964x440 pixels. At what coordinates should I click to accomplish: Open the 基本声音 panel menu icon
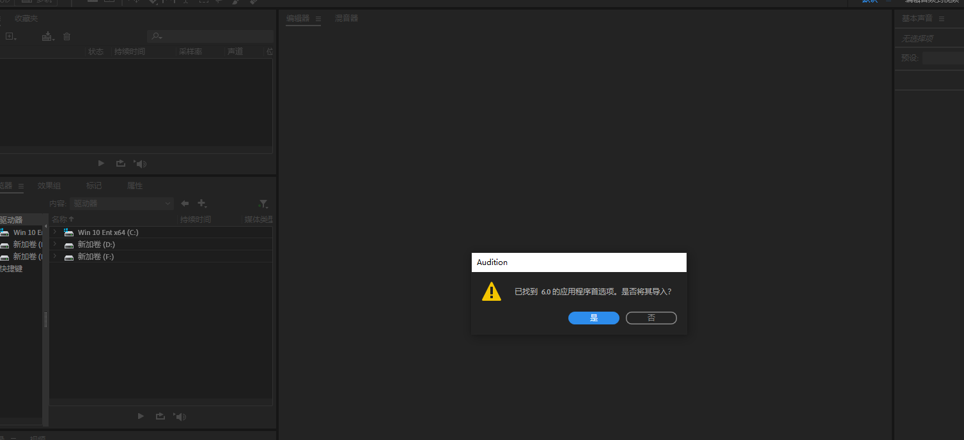(x=942, y=19)
